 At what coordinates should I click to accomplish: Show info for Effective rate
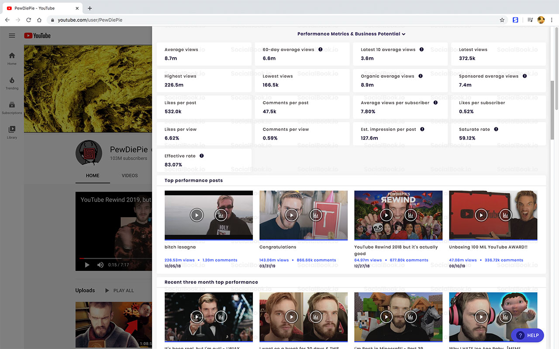[x=201, y=156]
